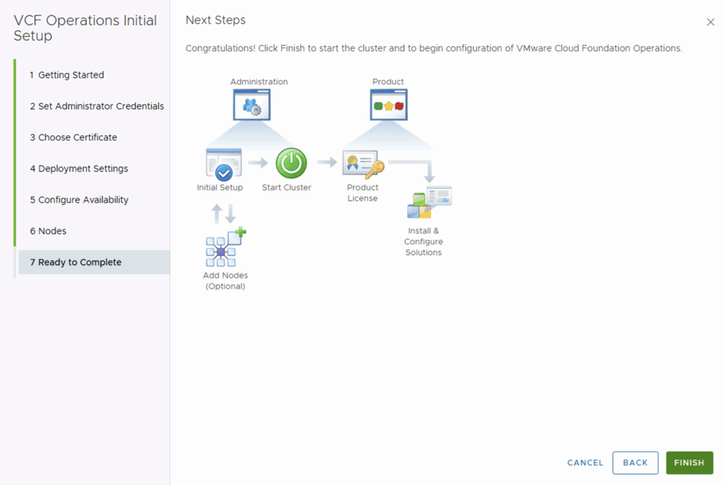Click the arrow between Start Cluster and Product License
Image resolution: width=723 pixels, height=485 pixels.
click(327, 163)
